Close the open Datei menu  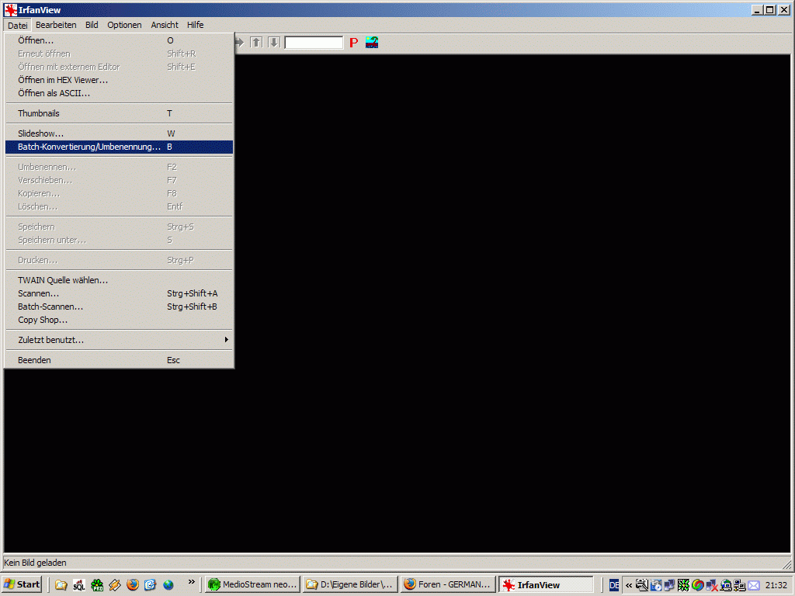point(17,25)
